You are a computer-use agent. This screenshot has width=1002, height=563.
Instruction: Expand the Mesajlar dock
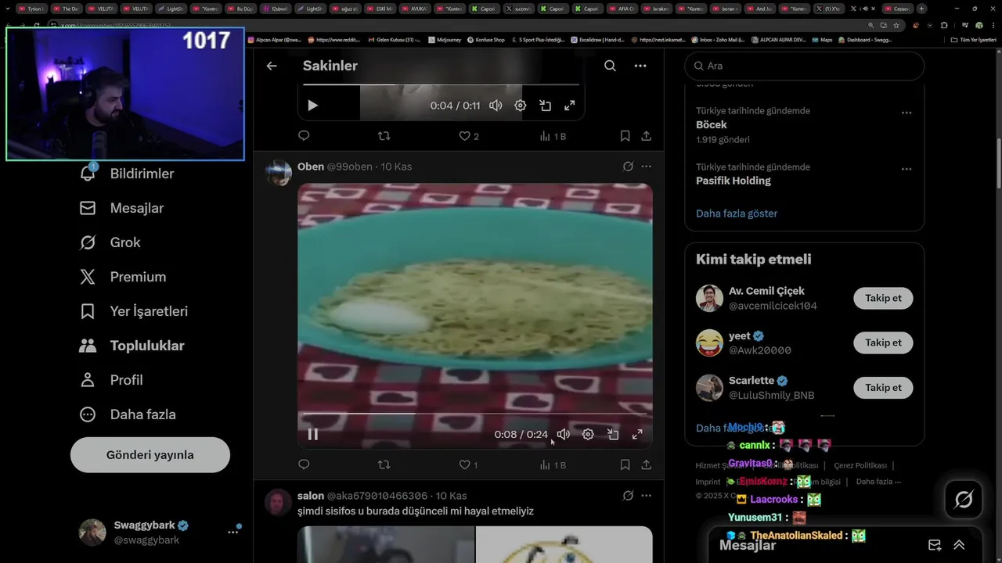pos(959,545)
